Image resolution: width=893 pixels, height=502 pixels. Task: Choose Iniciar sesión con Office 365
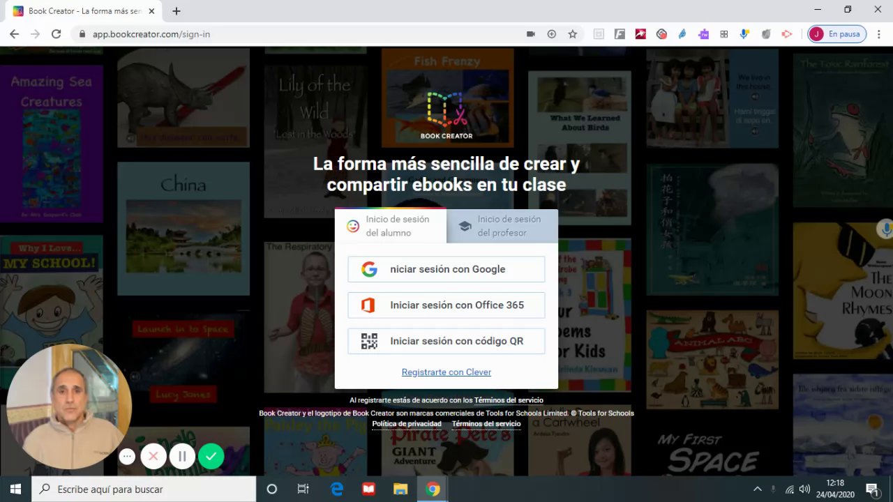[446, 305]
